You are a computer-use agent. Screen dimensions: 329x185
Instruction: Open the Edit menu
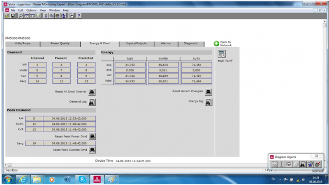click(21, 10)
